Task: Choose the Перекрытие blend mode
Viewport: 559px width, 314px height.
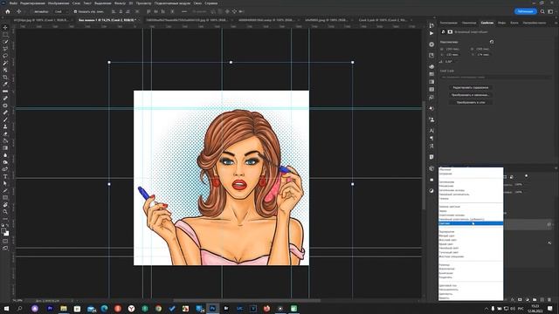Action: pyautogui.click(x=471, y=232)
